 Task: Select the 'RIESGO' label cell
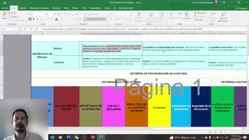point(66,49)
